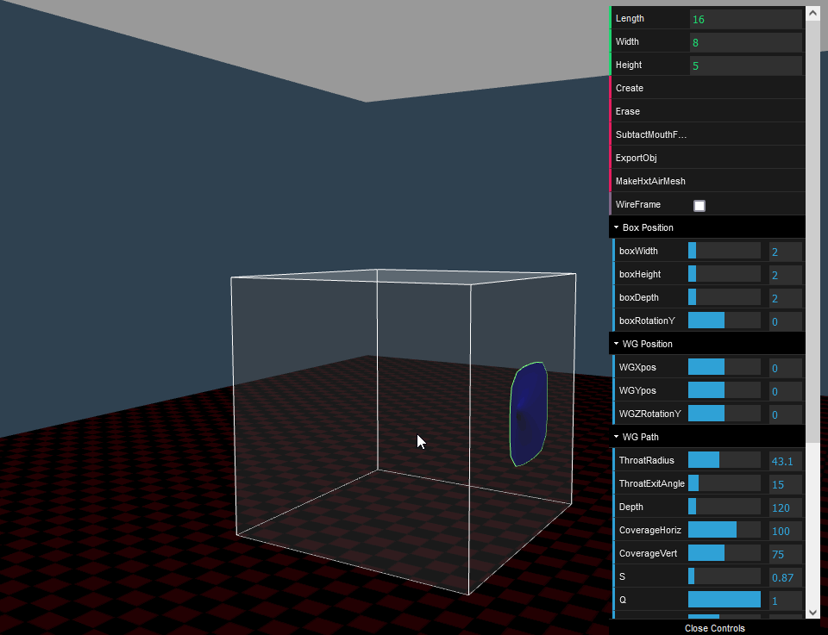
Task: Click the boxHeight number field
Action: tap(785, 275)
